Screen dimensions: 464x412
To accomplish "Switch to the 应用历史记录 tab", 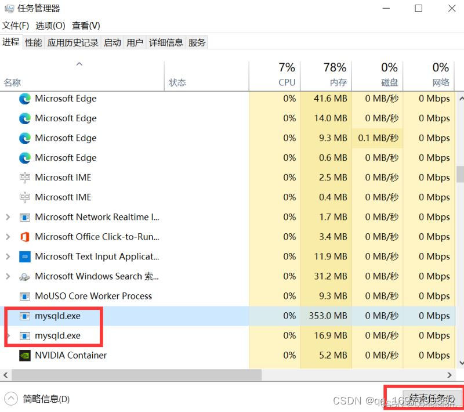I will 73,42.
